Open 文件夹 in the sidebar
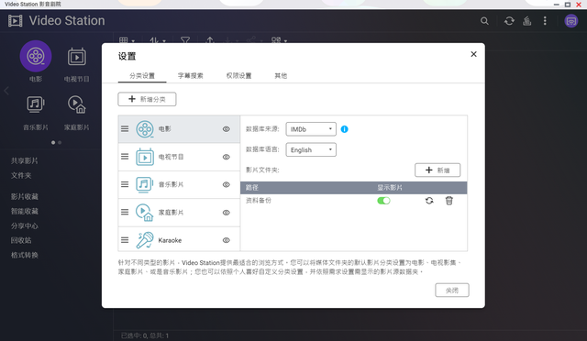This screenshot has height=341, width=587. pyautogui.click(x=21, y=175)
